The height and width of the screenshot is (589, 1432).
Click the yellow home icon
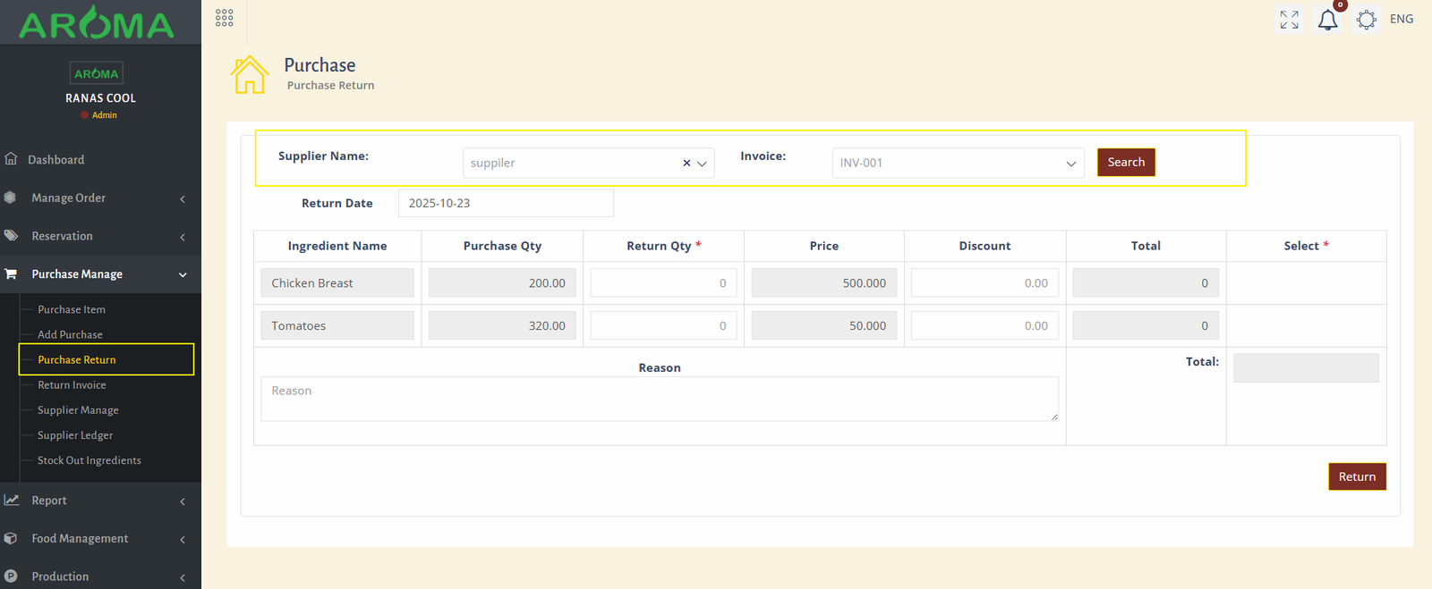pyautogui.click(x=250, y=75)
